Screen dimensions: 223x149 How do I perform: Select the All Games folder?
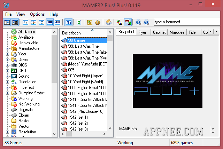coord(26,32)
